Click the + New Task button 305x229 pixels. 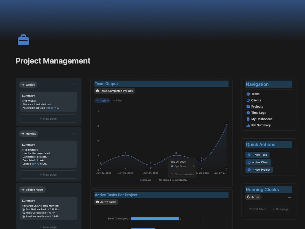pyautogui.click(x=257, y=155)
